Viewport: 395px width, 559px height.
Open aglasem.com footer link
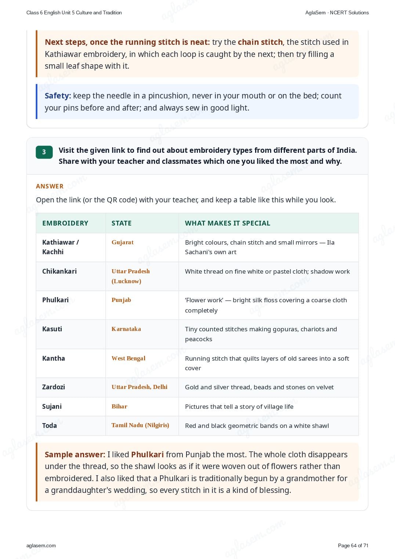pyautogui.click(x=41, y=545)
